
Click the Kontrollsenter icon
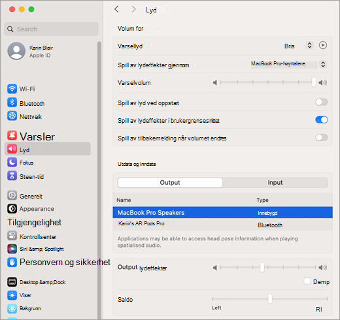[x=12, y=236]
